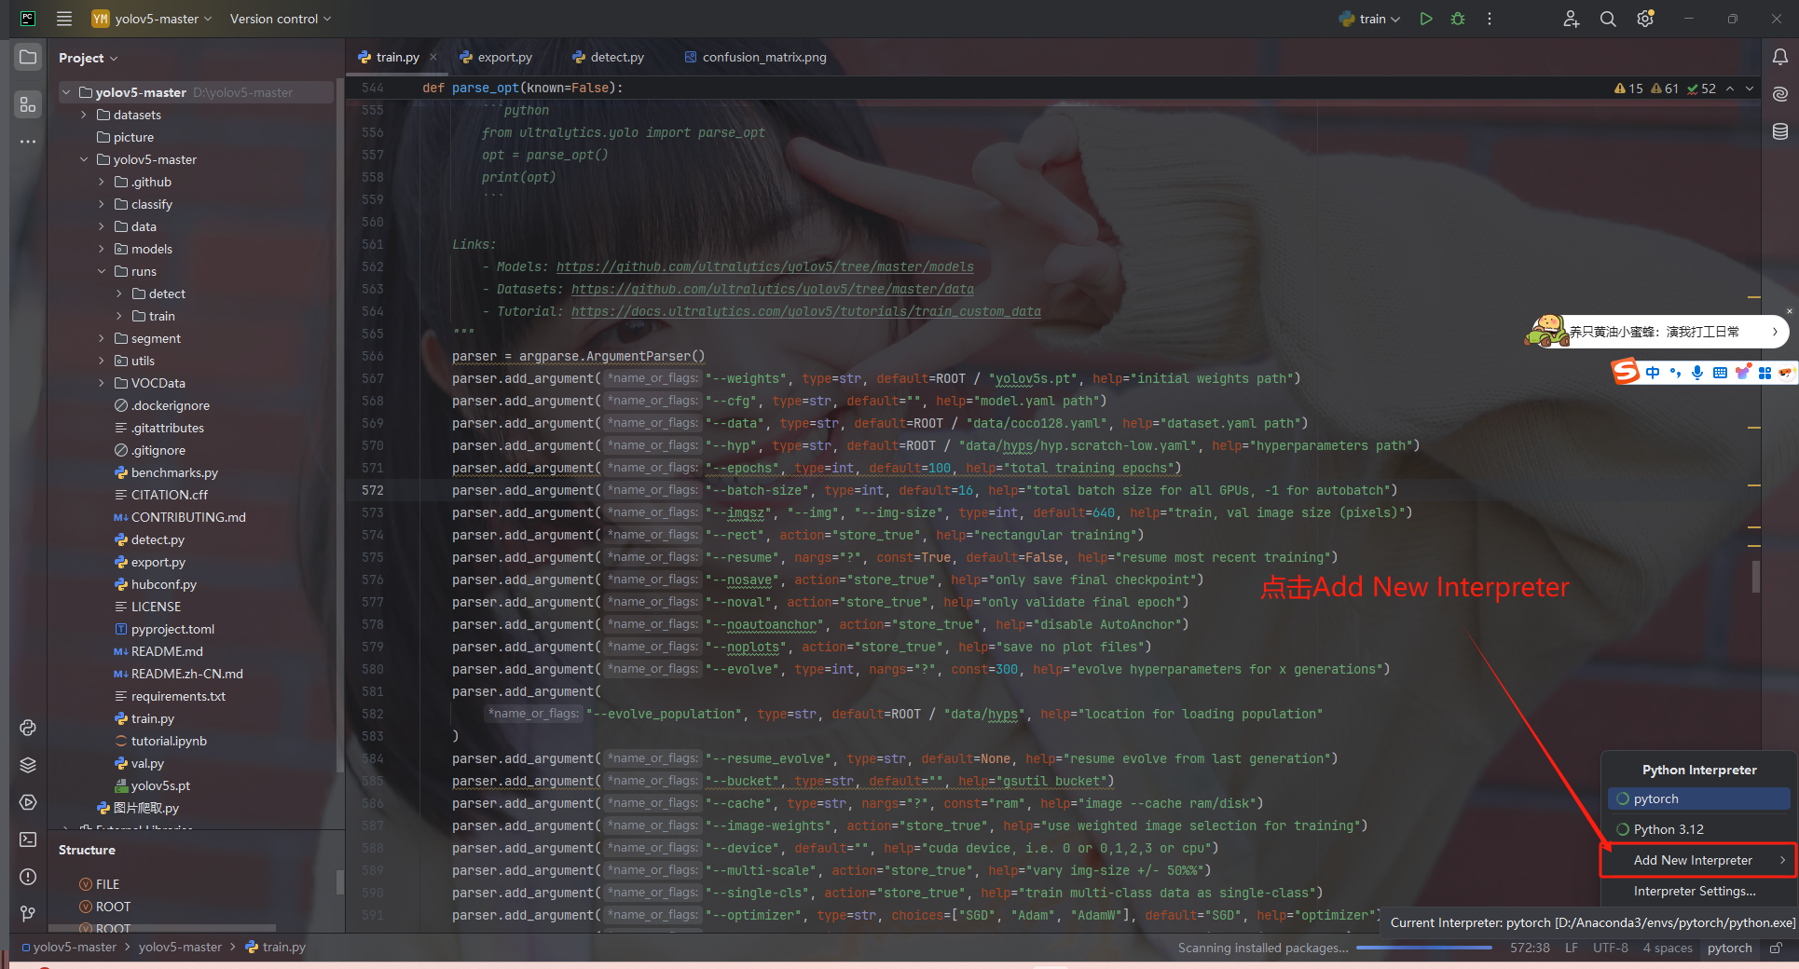
Task: Open IDE settings gear
Action: pyautogui.click(x=1645, y=19)
